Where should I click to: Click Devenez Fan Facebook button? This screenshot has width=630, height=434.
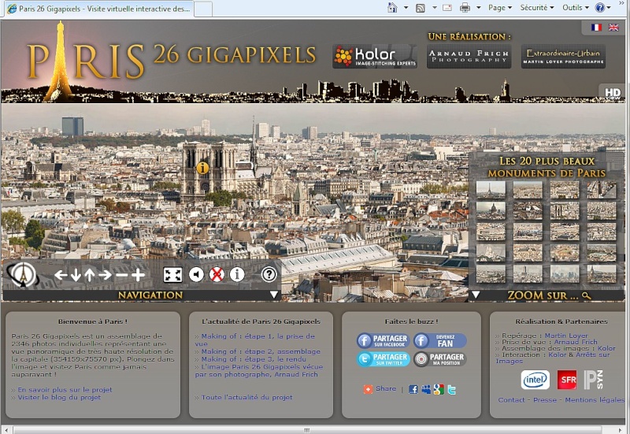(x=440, y=340)
